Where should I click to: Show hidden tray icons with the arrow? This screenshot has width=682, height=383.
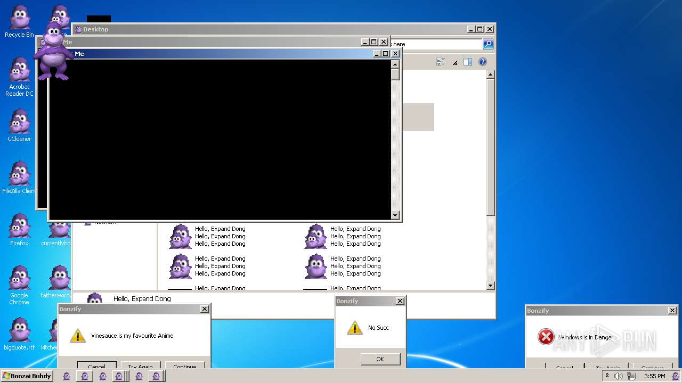click(x=606, y=376)
